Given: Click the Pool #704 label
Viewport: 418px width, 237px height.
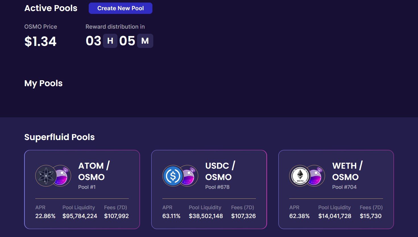Looking at the screenshot, I should point(344,187).
